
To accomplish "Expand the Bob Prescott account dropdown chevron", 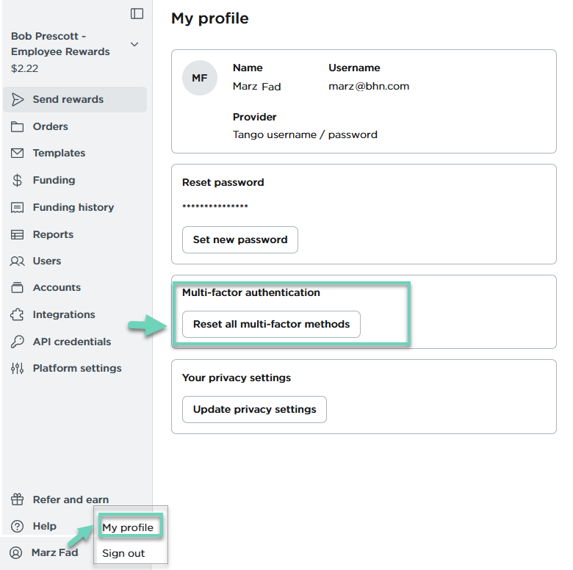I will pyautogui.click(x=134, y=44).
